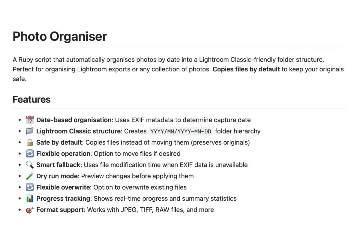This screenshot has height=240, width=360.
Task: Click the bar chart emoji beside Progress tracking
Action: click(x=30, y=199)
